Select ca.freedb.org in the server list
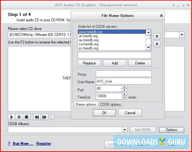 112,44
